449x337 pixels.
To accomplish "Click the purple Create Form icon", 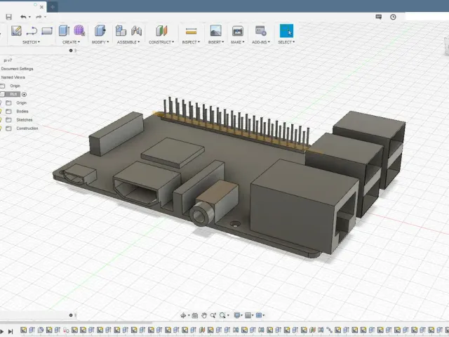I will click(79, 30).
